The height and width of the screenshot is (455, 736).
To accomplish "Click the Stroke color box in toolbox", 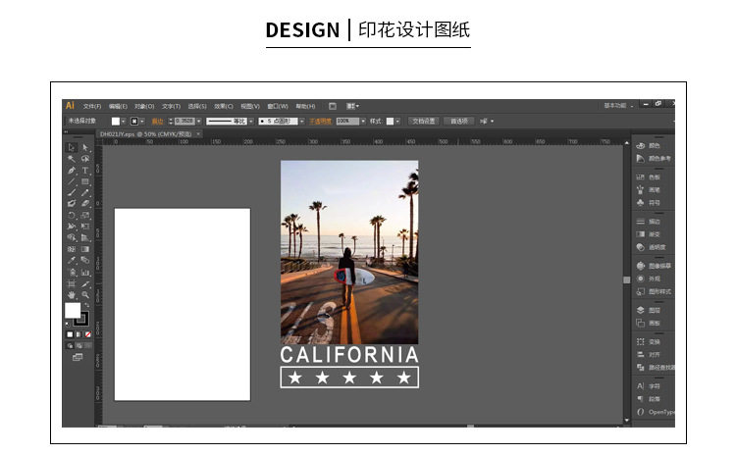I will 82,319.
